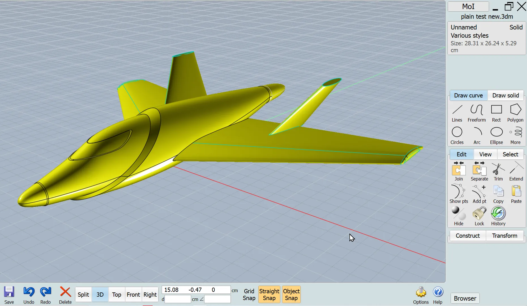Enable History for the object
The image size is (527, 306).
pyautogui.click(x=498, y=216)
